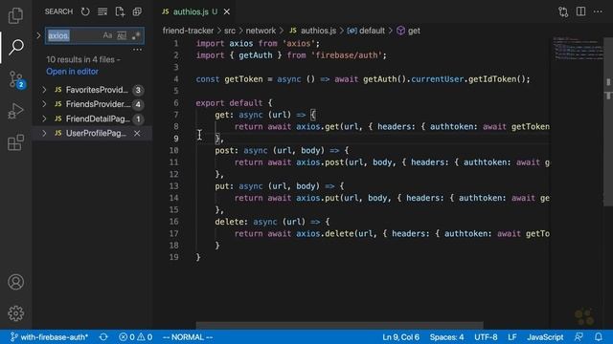Click network breadcrumb
Image resolution: width=613 pixels, height=344 pixels.
click(261, 31)
